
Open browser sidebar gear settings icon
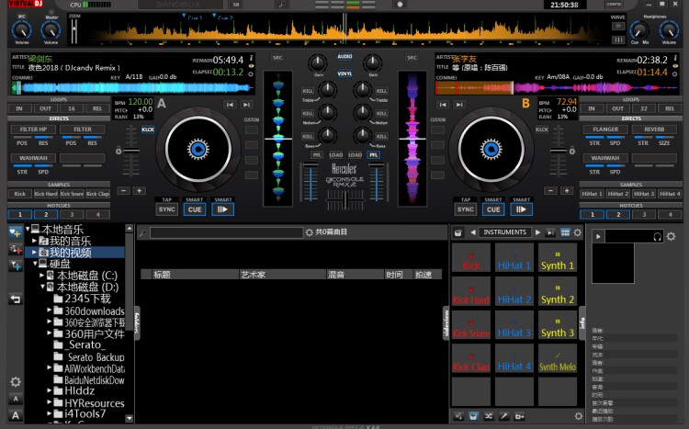16,381
